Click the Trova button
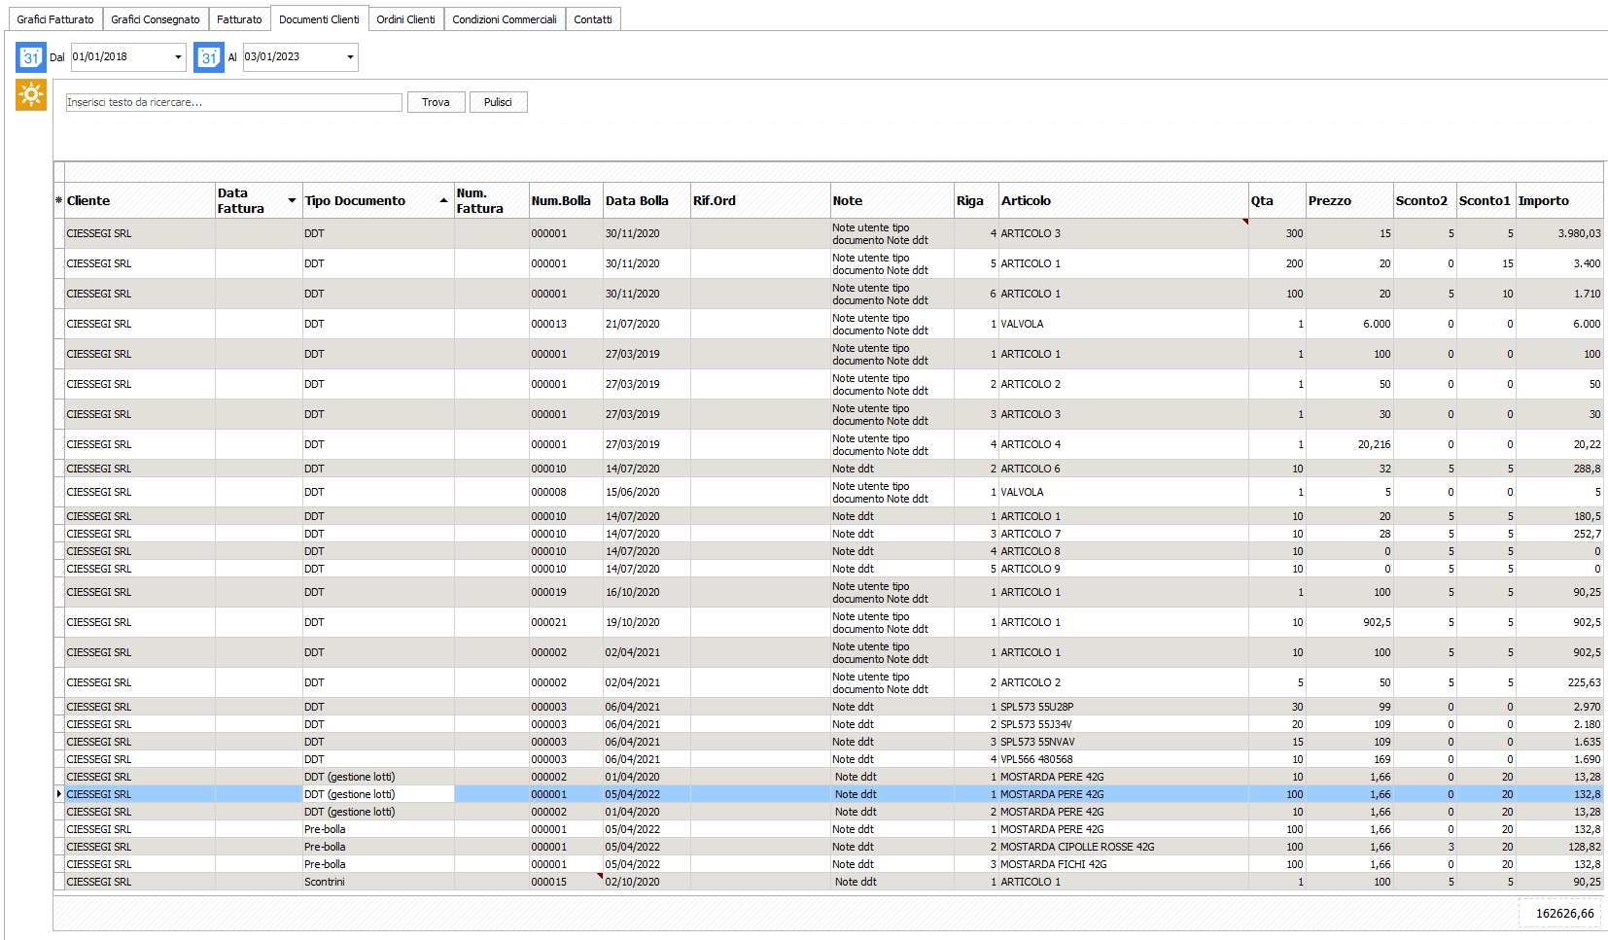This screenshot has height=940, width=1608. tap(436, 102)
